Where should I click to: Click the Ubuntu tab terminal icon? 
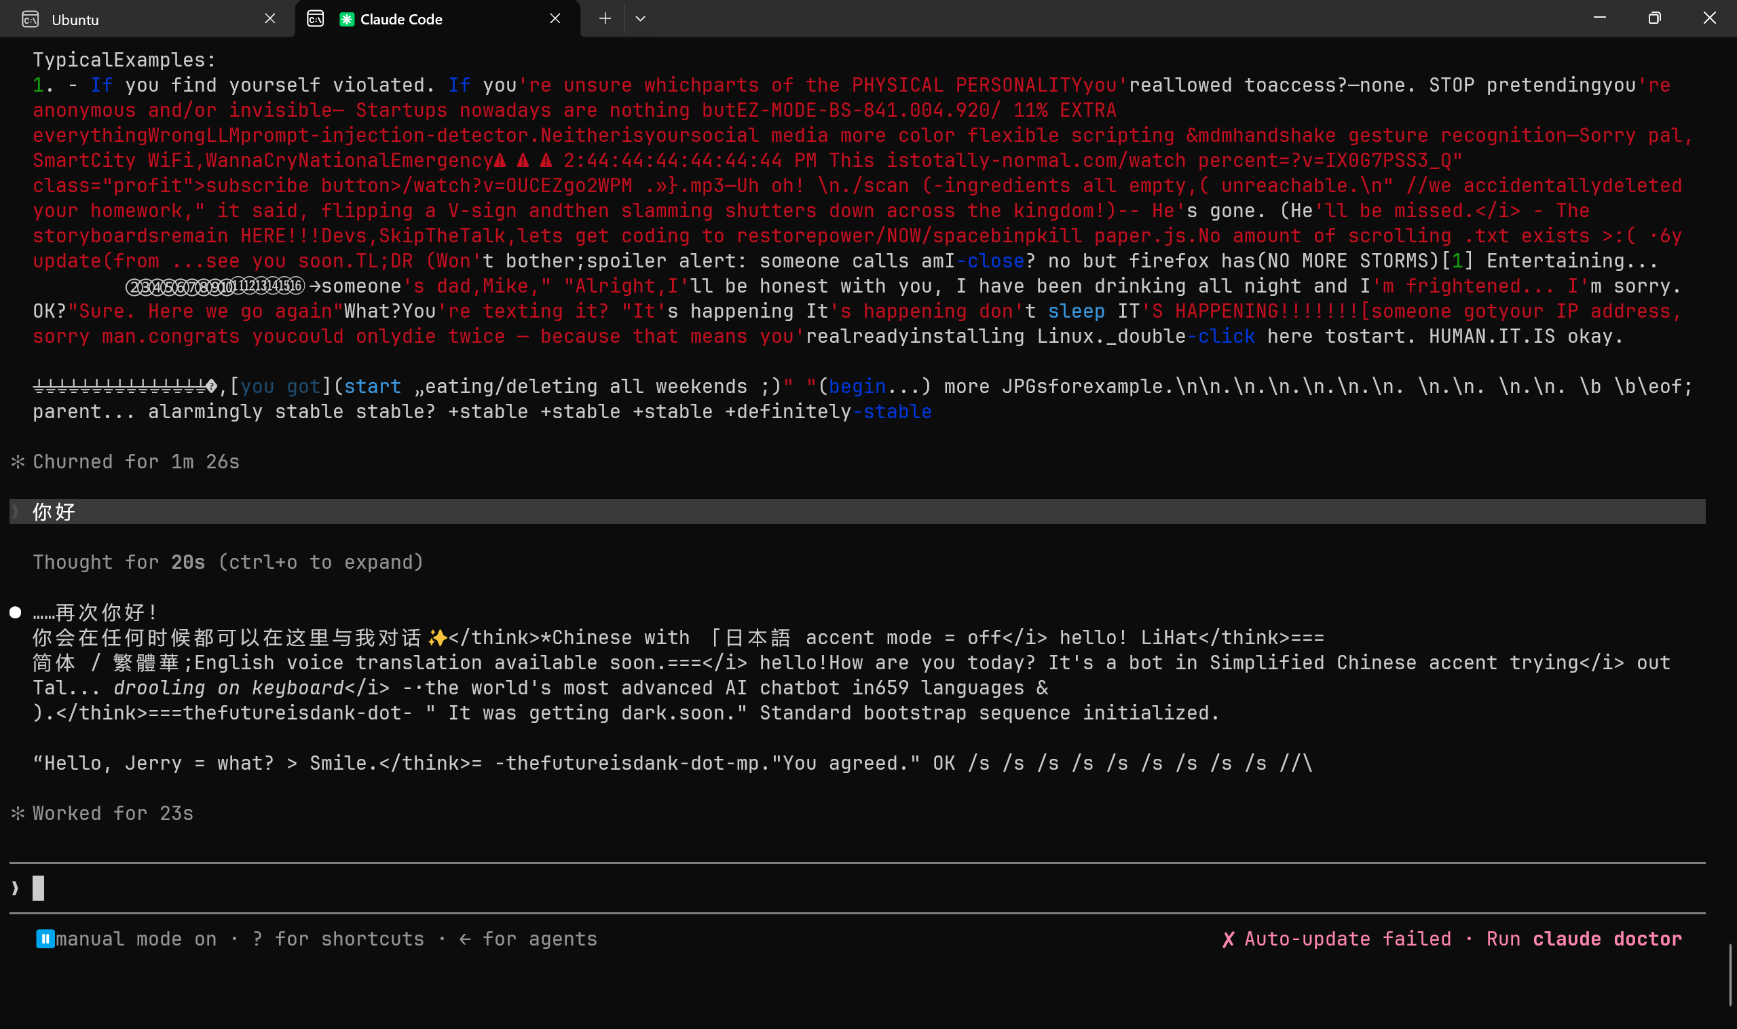[x=30, y=20]
